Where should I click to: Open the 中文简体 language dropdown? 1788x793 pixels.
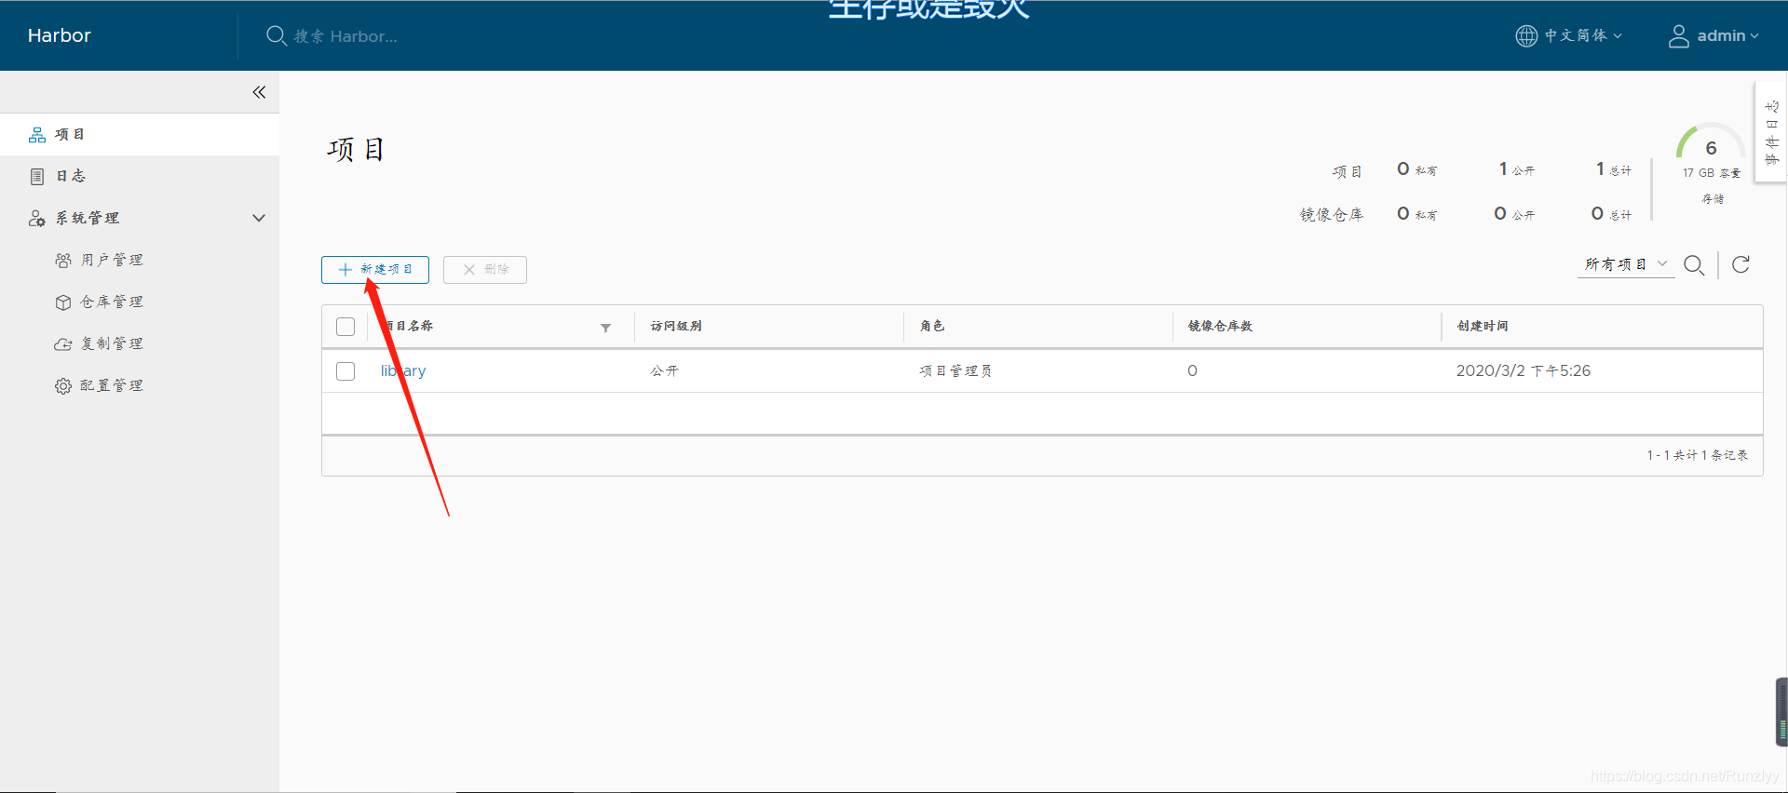tap(1583, 35)
